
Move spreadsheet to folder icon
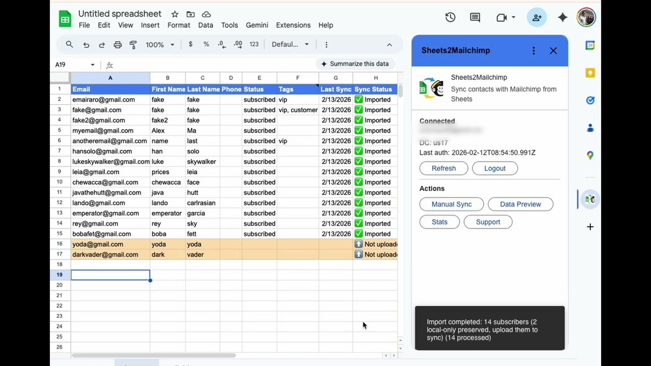pos(190,14)
